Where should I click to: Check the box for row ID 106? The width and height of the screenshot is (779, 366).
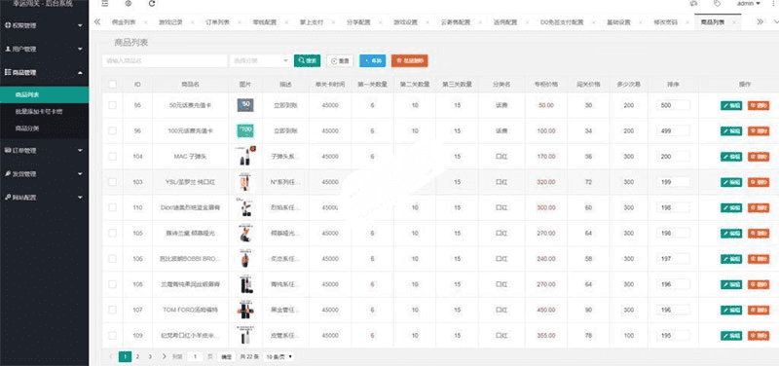(x=113, y=259)
